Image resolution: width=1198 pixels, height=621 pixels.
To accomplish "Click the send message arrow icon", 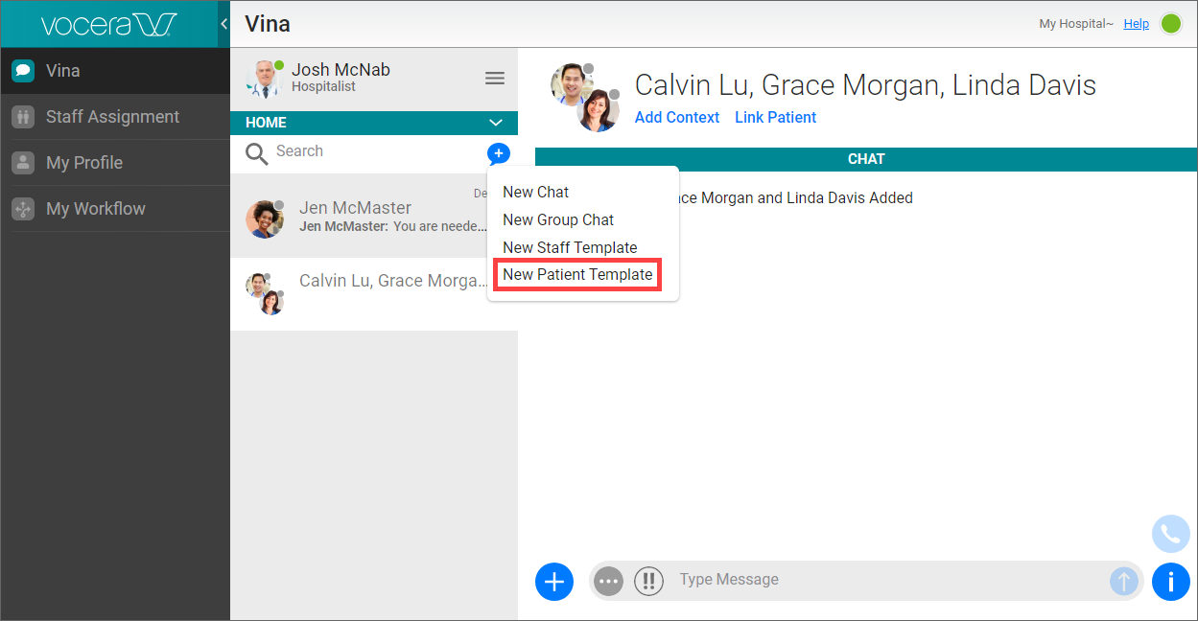I will pyautogui.click(x=1123, y=581).
